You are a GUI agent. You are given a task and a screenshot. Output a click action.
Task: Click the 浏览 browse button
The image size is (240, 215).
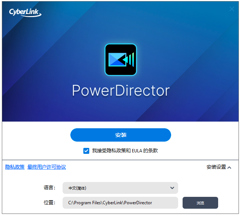click(200, 203)
